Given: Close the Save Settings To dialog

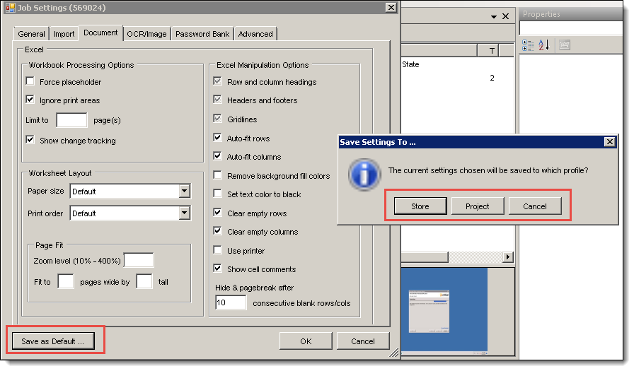Looking at the screenshot, I should tap(609, 142).
